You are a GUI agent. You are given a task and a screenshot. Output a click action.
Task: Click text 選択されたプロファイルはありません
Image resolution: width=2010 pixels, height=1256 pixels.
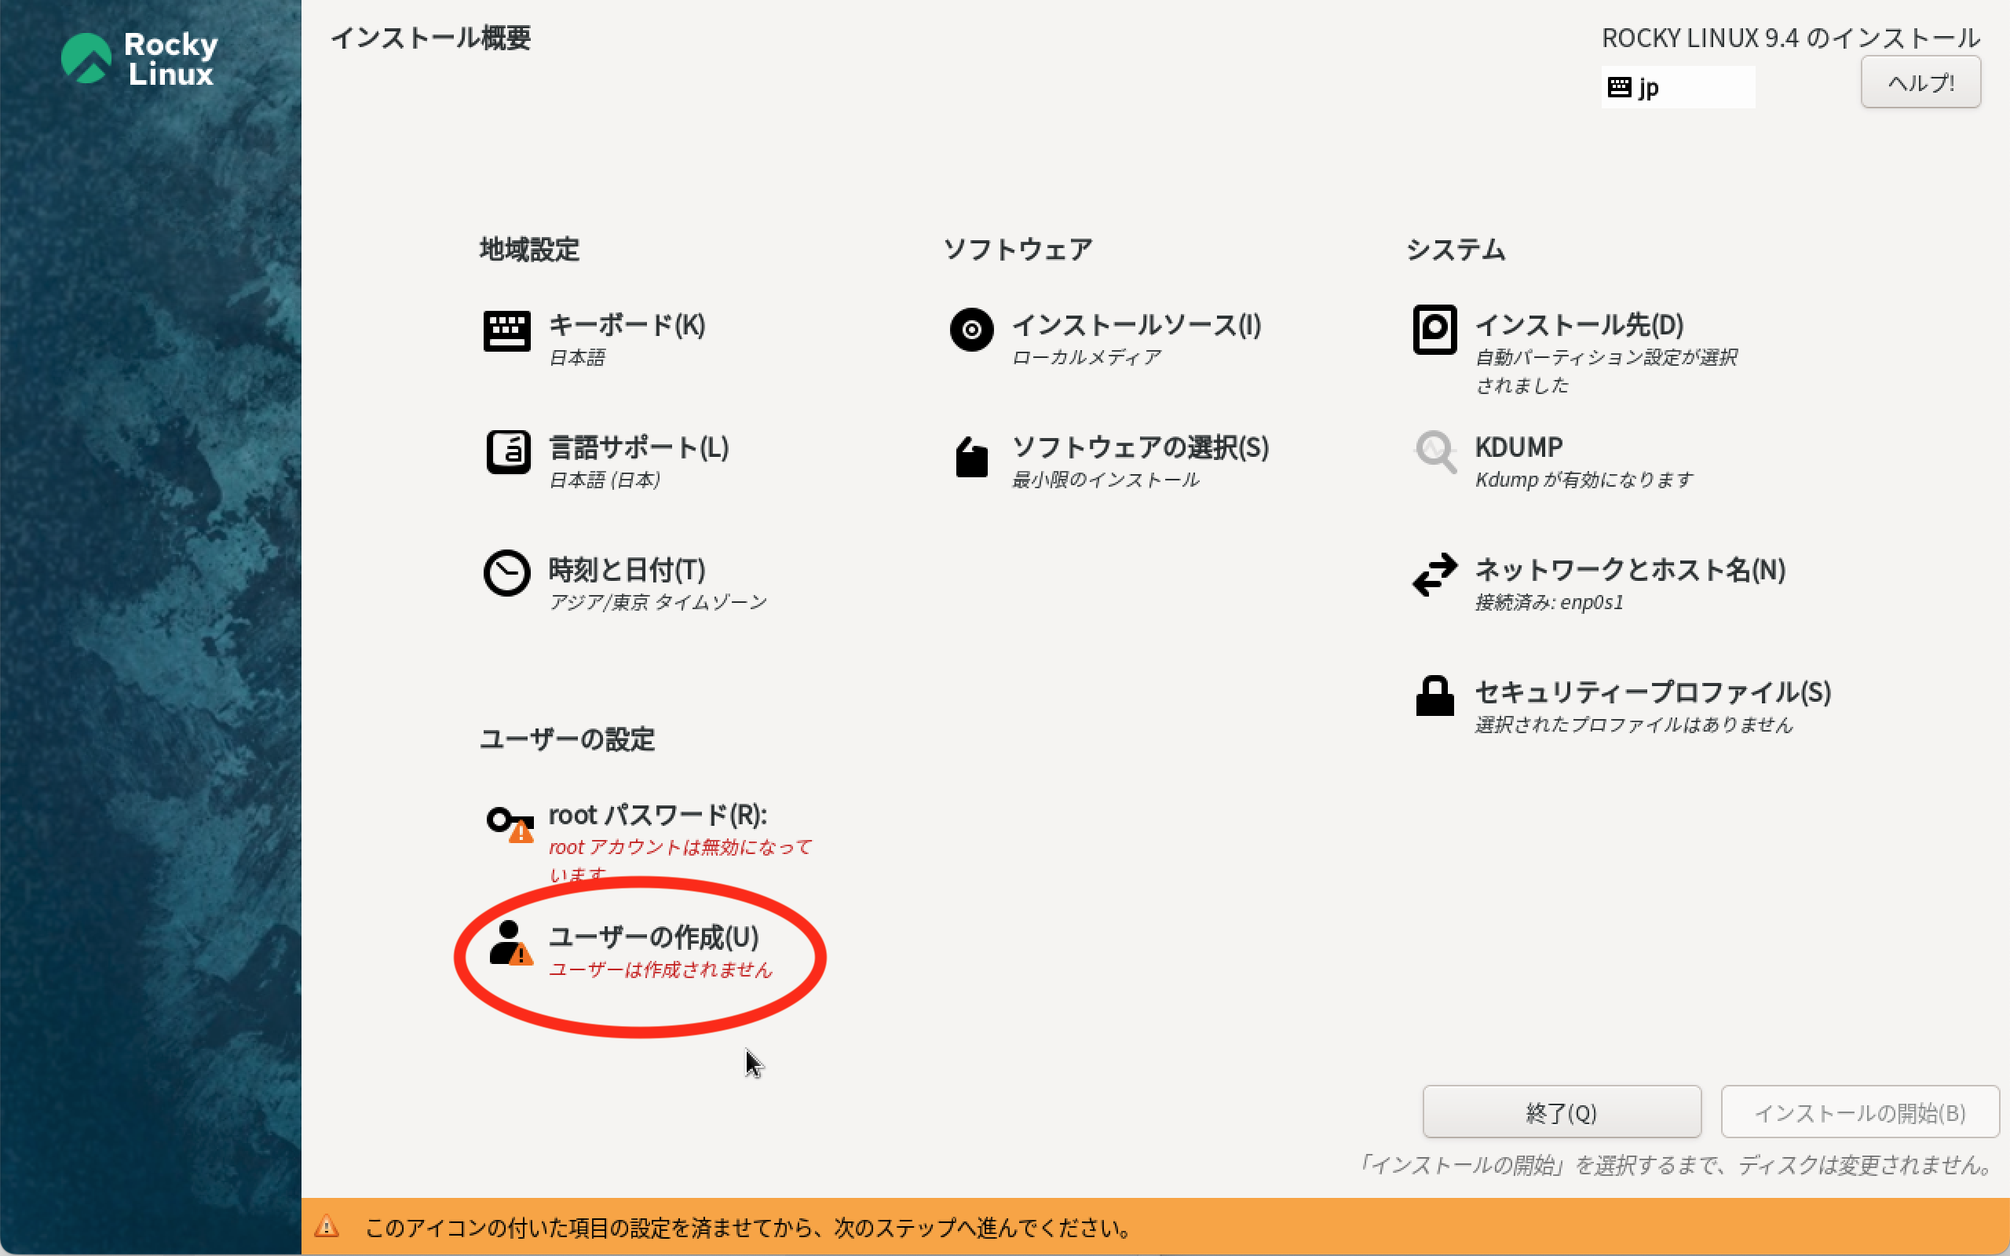pos(1634,725)
